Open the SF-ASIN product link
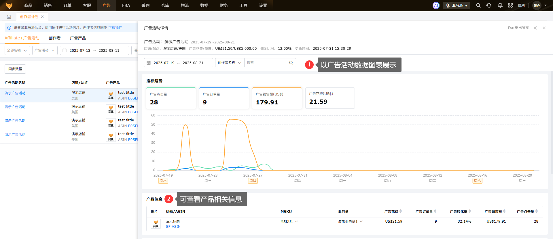Viewport: 553px width, 239px height. (173, 227)
